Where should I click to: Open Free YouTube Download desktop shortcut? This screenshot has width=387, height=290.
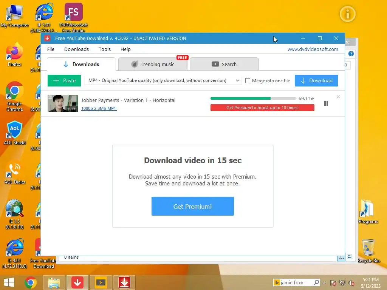pyautogui.click(x=44, y=253)
